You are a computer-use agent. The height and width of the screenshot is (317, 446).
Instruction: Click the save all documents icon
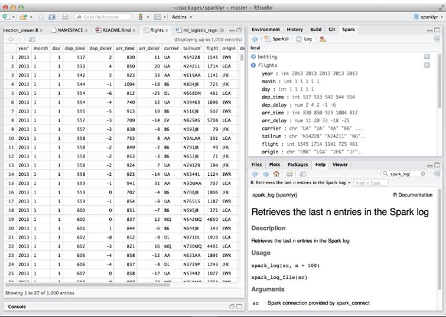51,17
